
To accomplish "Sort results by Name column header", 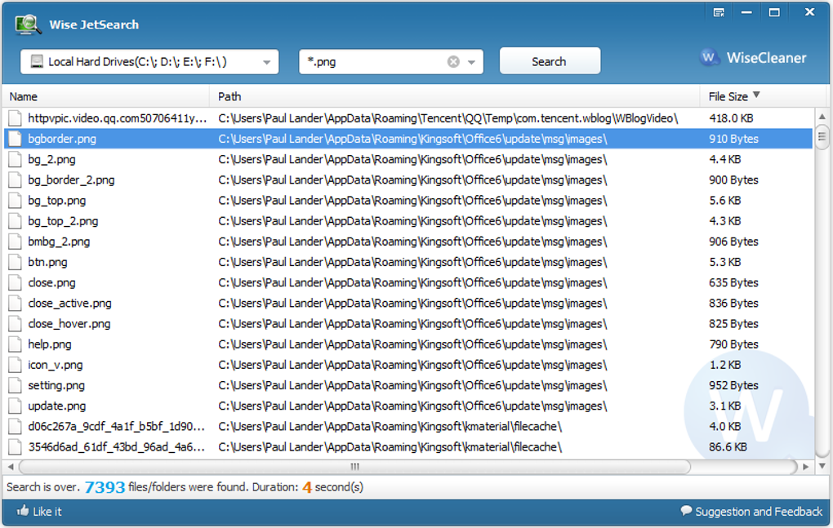I will (x=105, y=96).
